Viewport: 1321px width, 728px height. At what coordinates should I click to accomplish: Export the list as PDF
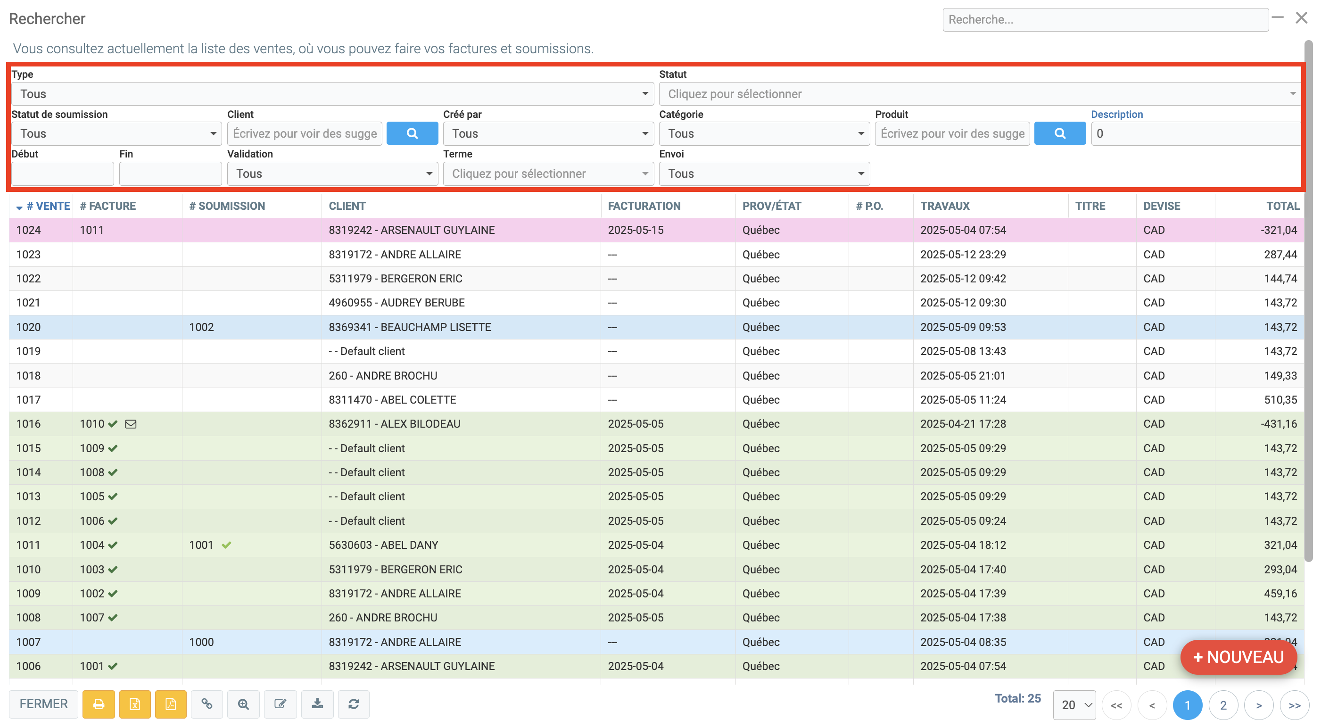click(170, 704)
